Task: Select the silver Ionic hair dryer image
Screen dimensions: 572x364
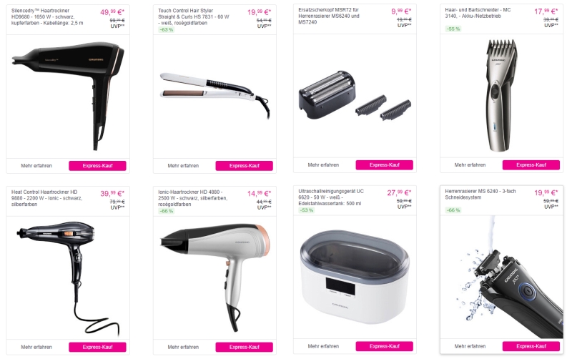Action: pyautogui.click(x=215, y=278)
